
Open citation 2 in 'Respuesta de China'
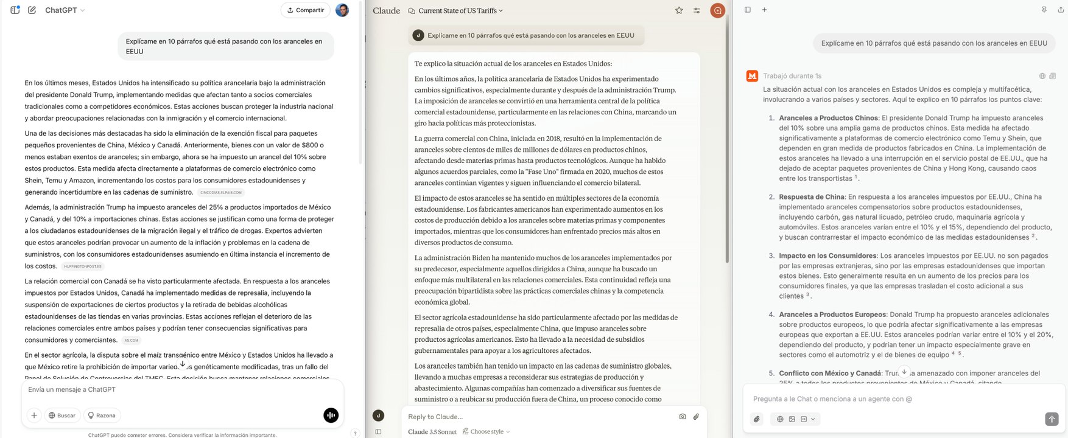(1033, 236)
